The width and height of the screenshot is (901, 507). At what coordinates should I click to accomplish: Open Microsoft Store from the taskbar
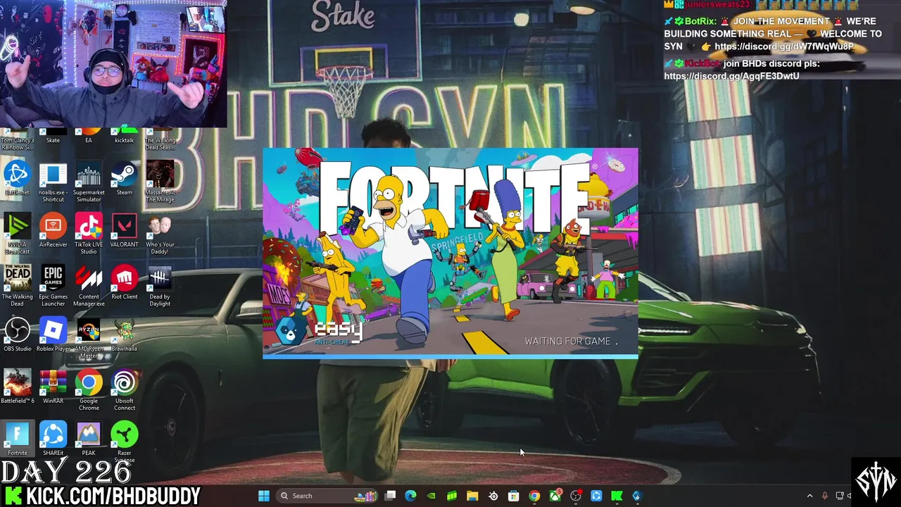click(514, 496)
